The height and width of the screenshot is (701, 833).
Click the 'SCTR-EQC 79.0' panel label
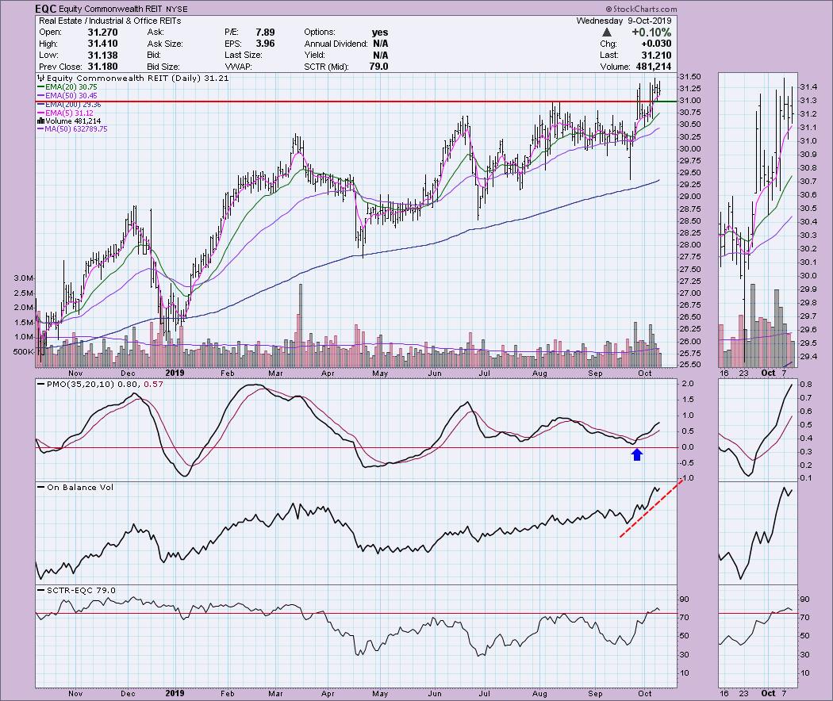pos(81,590)
